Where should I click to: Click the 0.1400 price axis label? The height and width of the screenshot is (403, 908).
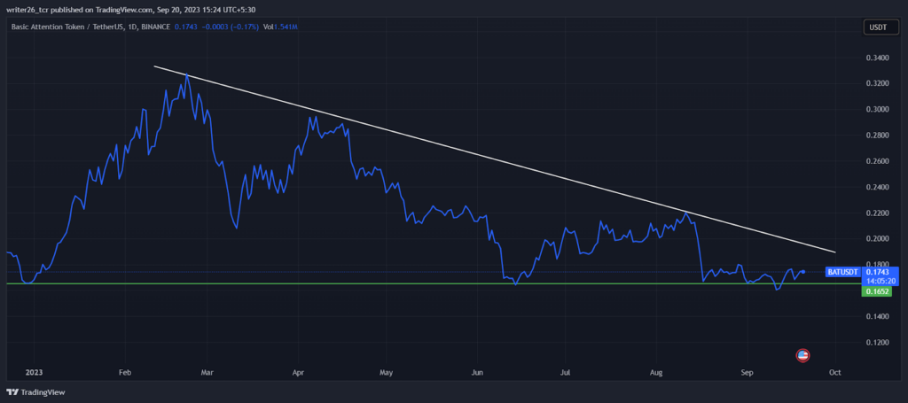click(875, 317)
